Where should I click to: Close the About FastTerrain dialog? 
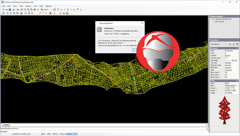tap(142, 23)
